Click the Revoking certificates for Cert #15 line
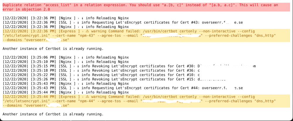 click(x=114, y=79)
